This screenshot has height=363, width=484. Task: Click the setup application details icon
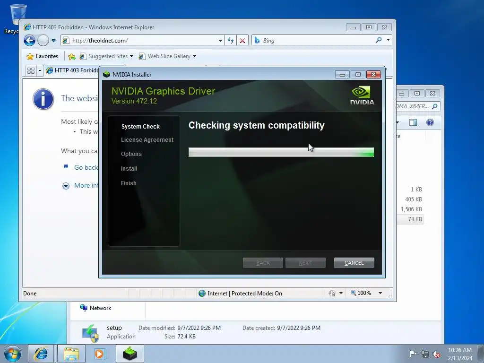(x=90, y=333)
